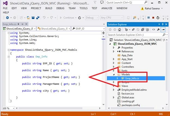Viewport: 170px width, 116px height.
Task: Click the Navigate Backward toolbar icon
Action: point(7,17)
